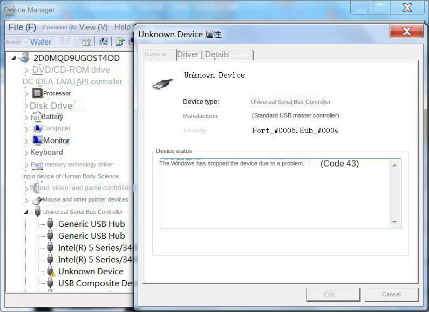The image size is (429, 312).
Task: Click the update driver software toolbar icon
Action: tap(120, 41)
